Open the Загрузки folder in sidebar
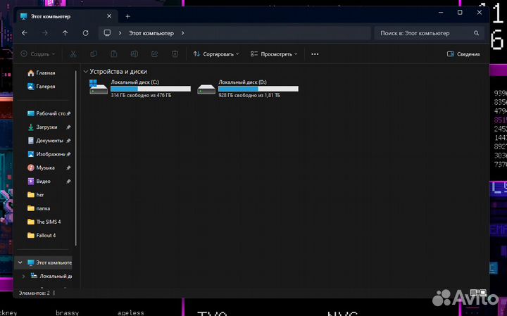 pyautogui.click(x=46, y=127)
